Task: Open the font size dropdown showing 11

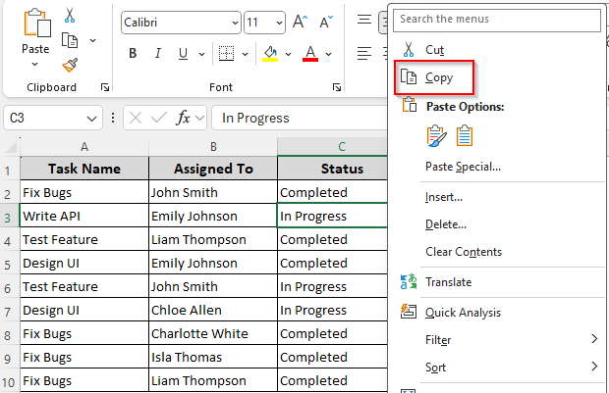Action: point(279,23)
